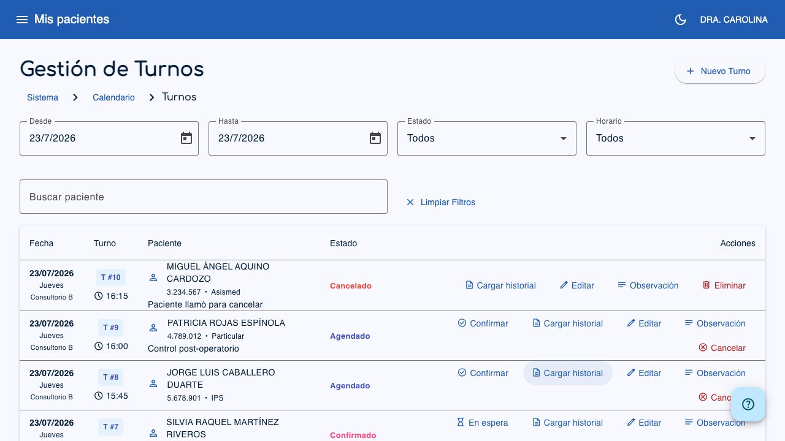Cargar historial for Silvia Raquel Martínez
This screenshot has height=441, width=785.
coord(567,423)
